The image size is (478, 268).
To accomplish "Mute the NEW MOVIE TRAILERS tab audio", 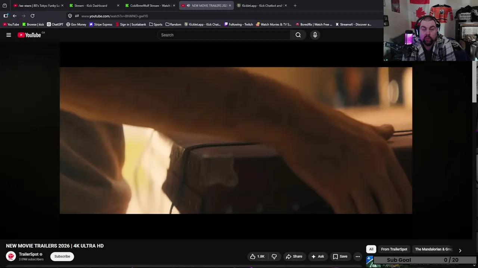I will (188, 6).
